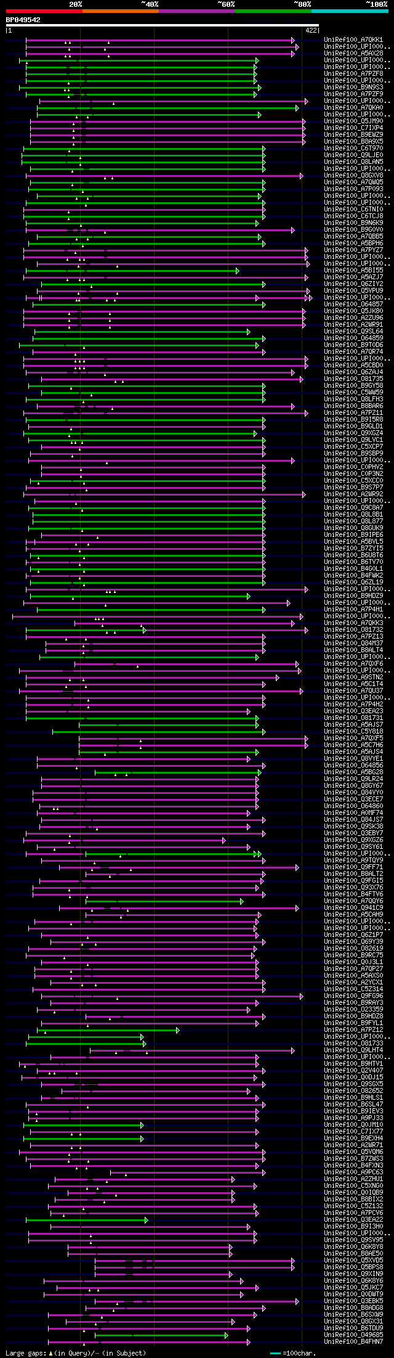The image size is (394, 1358).
Task: Click the UniRef100_Q9FF71 entry
Action: coord(353,867)
